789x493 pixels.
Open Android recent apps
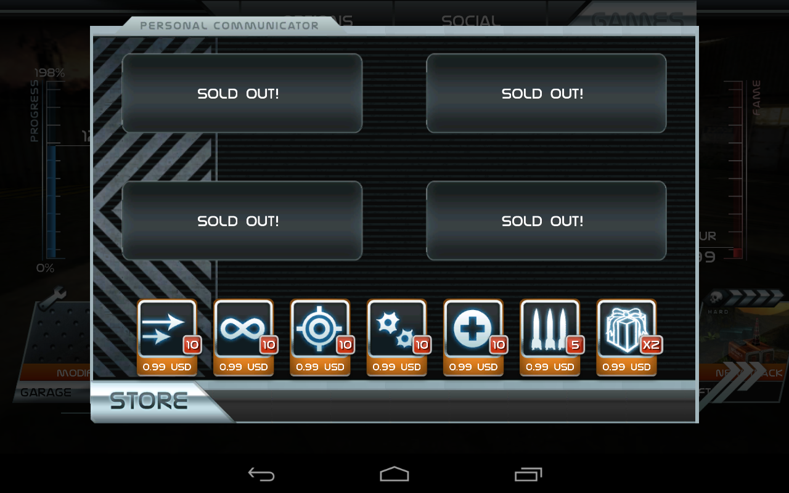pyautogui.click(x=528, y=474)
